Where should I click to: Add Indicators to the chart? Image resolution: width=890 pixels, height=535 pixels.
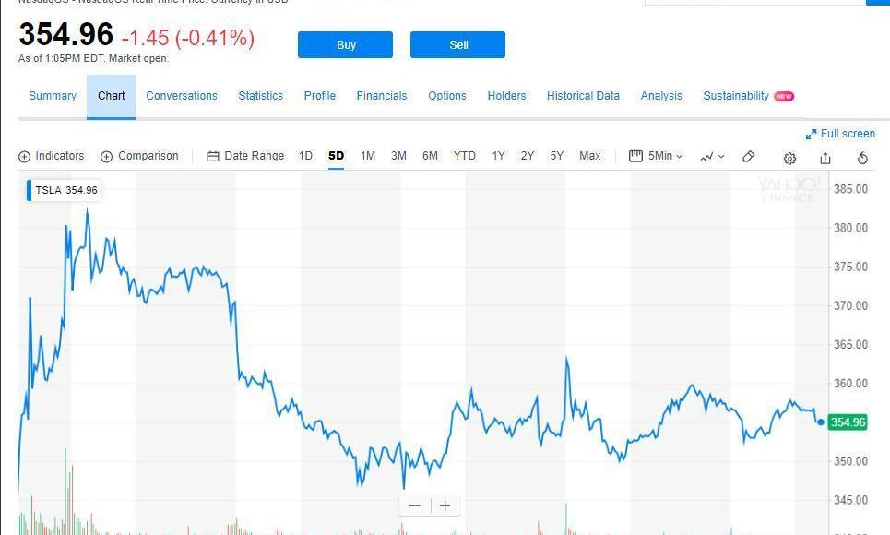coord(52,156)
